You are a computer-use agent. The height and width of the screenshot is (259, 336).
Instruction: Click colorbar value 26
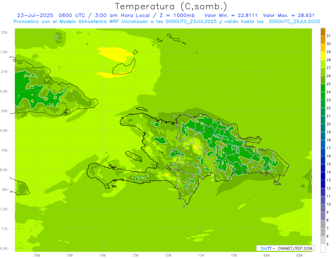click(328, 76)
